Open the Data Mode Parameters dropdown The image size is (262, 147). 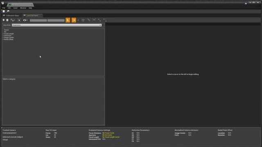[x=56, y=25]
